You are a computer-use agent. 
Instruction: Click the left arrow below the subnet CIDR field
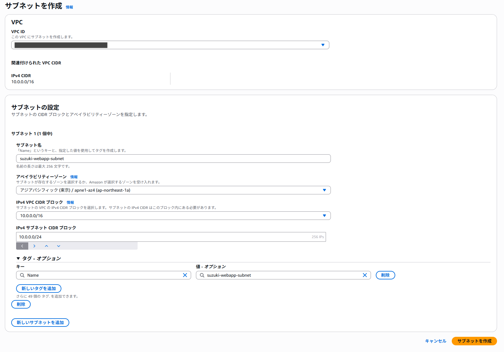click(22, 246)
